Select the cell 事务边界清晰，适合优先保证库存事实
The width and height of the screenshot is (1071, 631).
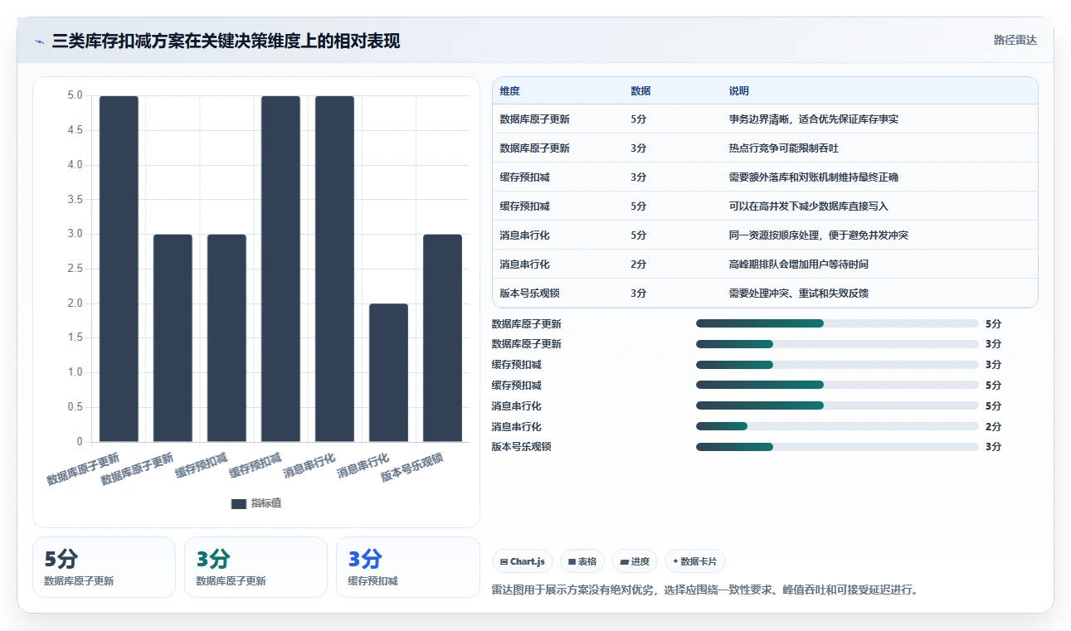(x=813, y=119)
